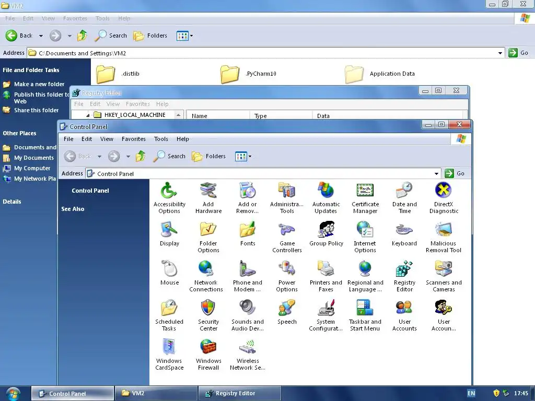This screenshot has width=535, height=401.
Task: Open Folder Options icon
Action: (x=208, y=237)
